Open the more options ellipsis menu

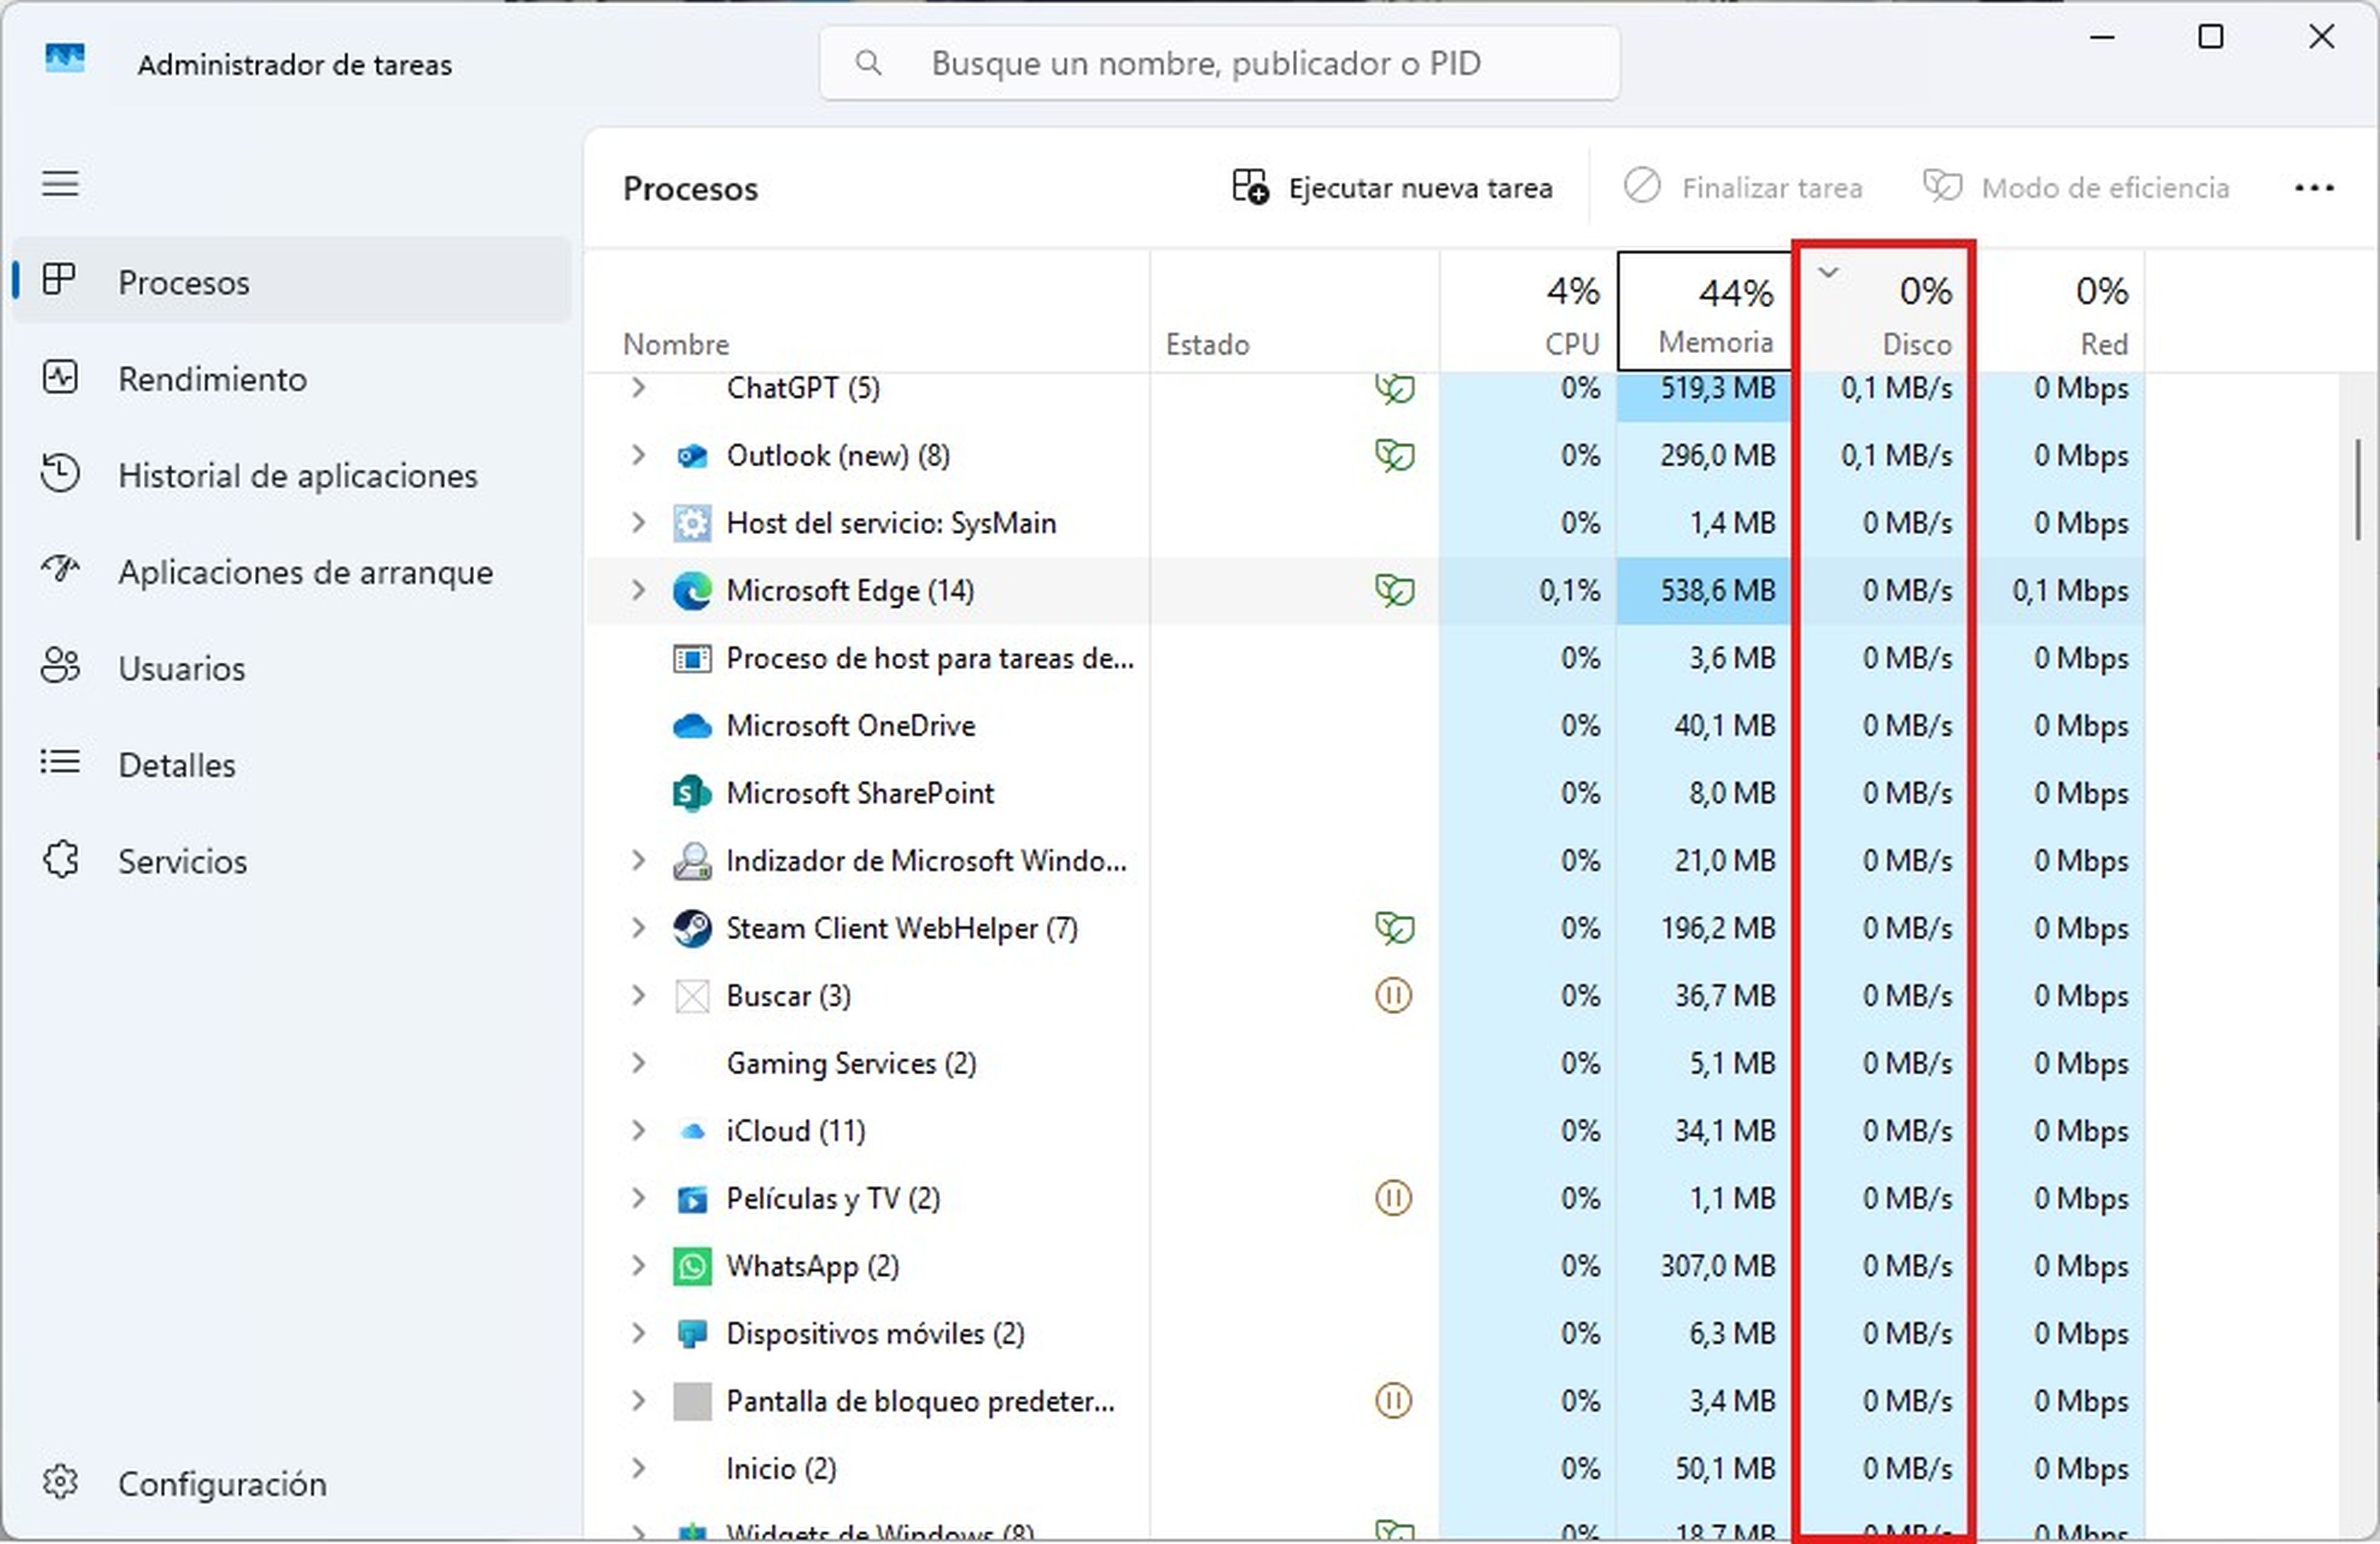(2314, 188)
